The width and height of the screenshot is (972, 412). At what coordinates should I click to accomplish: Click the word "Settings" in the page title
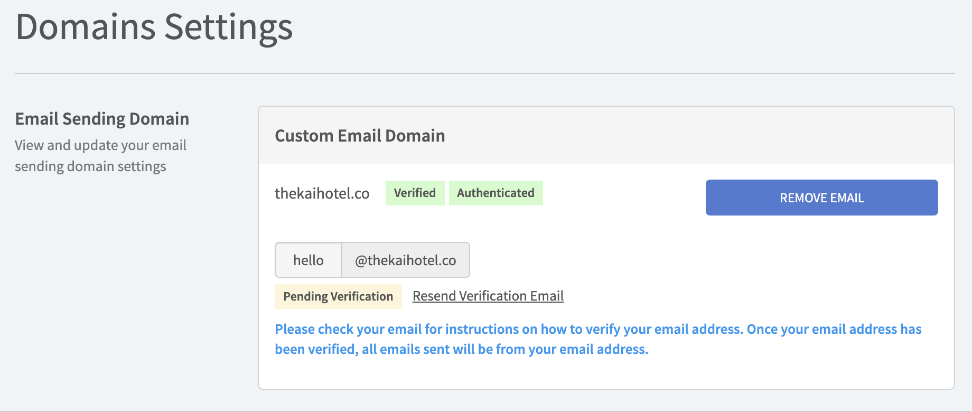point(228,26)
